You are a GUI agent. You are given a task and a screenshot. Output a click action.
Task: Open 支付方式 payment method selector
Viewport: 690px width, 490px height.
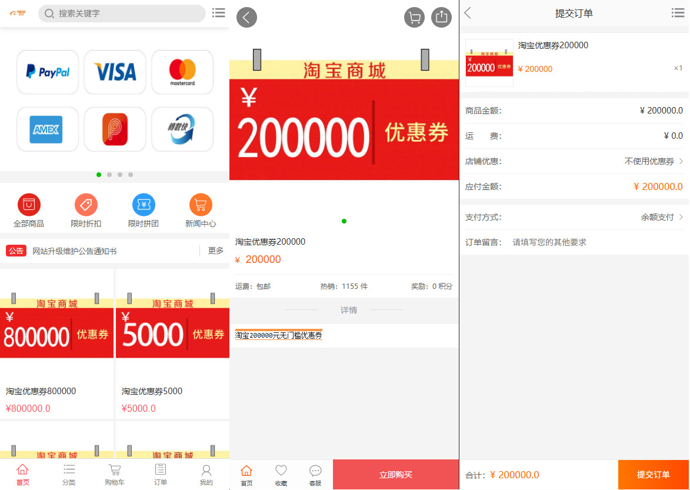(574, 217)
